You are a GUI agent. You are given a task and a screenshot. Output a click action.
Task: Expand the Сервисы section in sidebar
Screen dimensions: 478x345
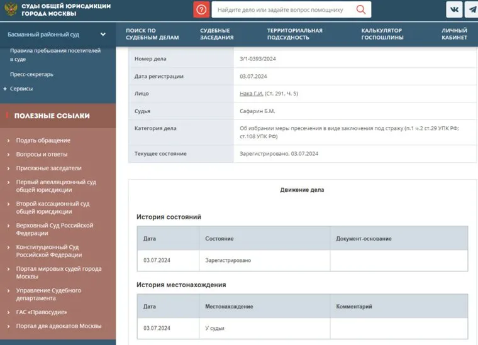tap(5, 89)
